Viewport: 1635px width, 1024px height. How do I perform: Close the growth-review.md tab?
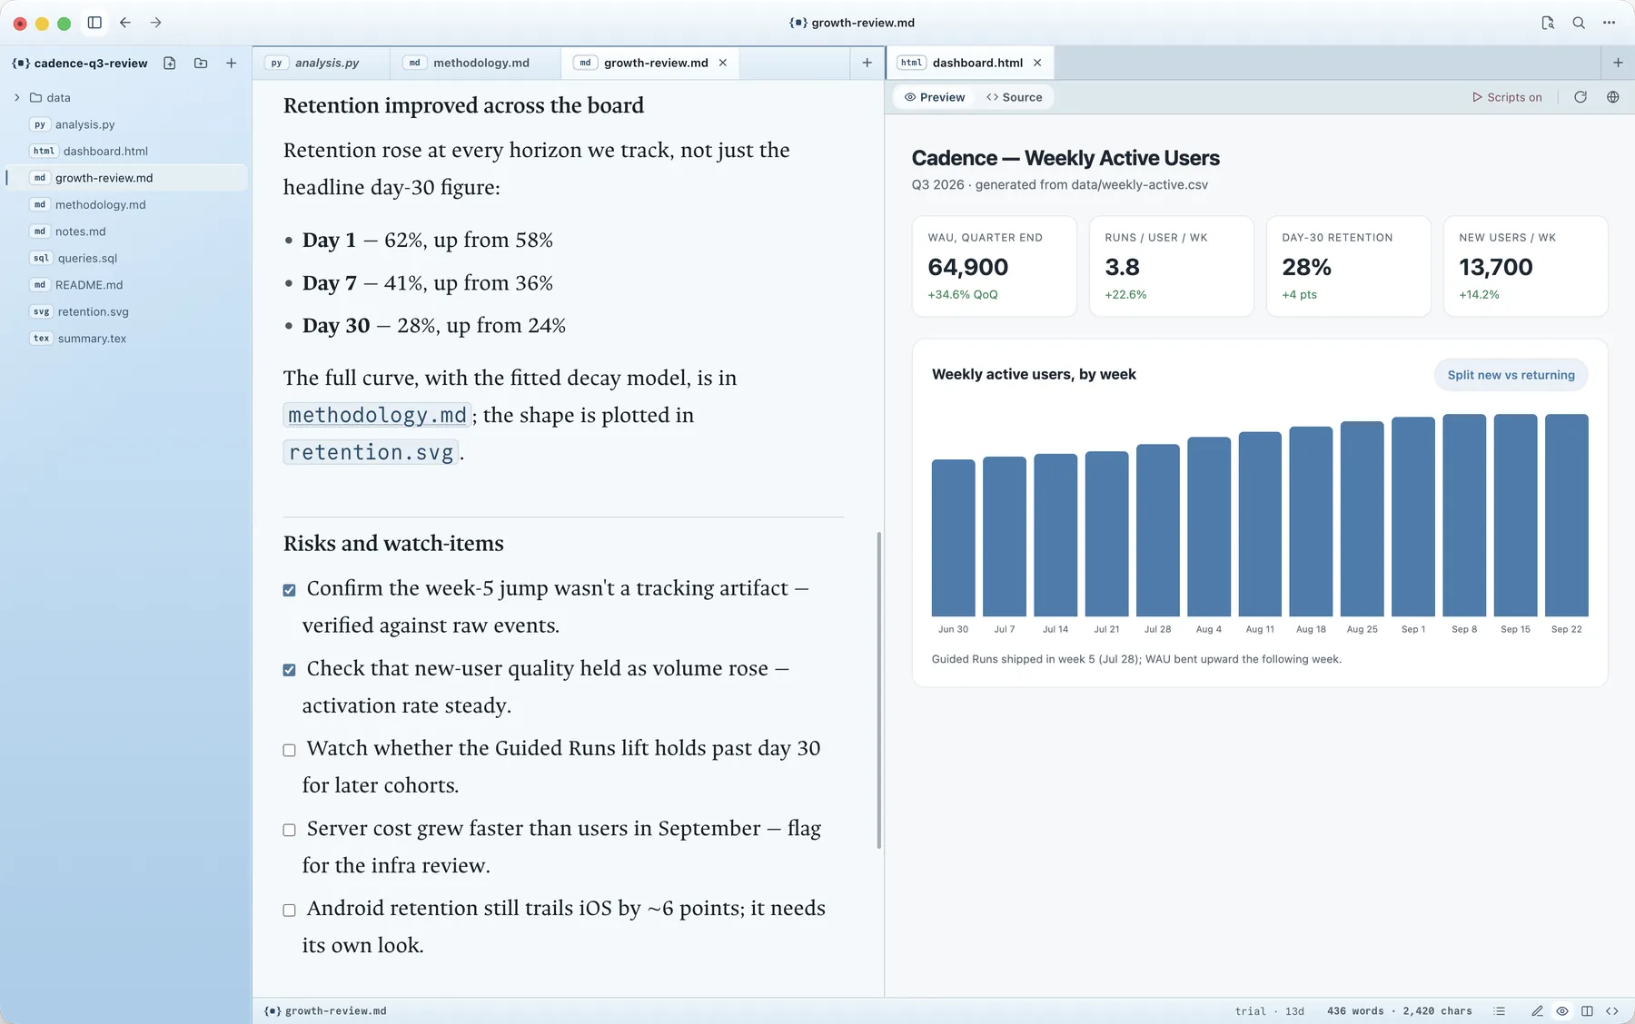coord(723,63)
